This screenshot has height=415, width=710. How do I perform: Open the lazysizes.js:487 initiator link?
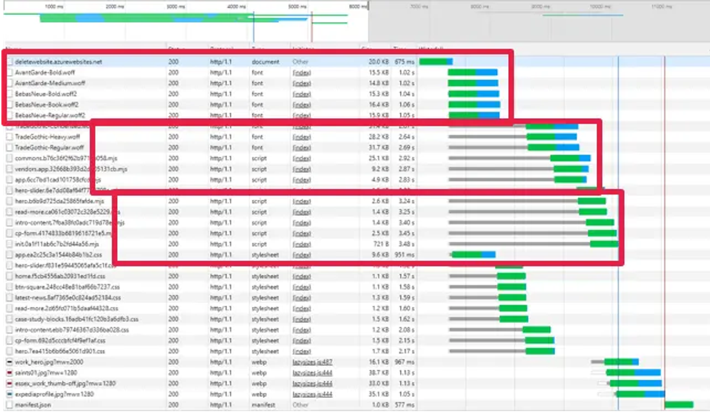[312, 362]
